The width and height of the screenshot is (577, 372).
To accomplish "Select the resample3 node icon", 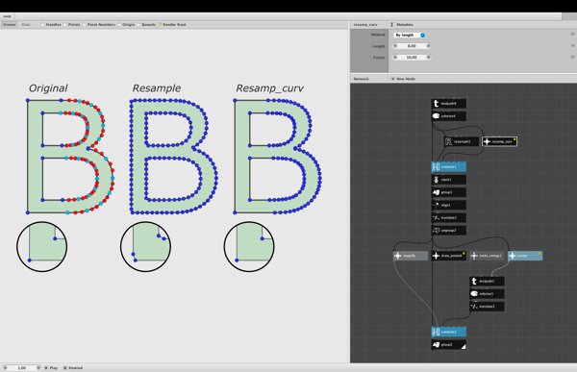I will [x=448, y=141].
